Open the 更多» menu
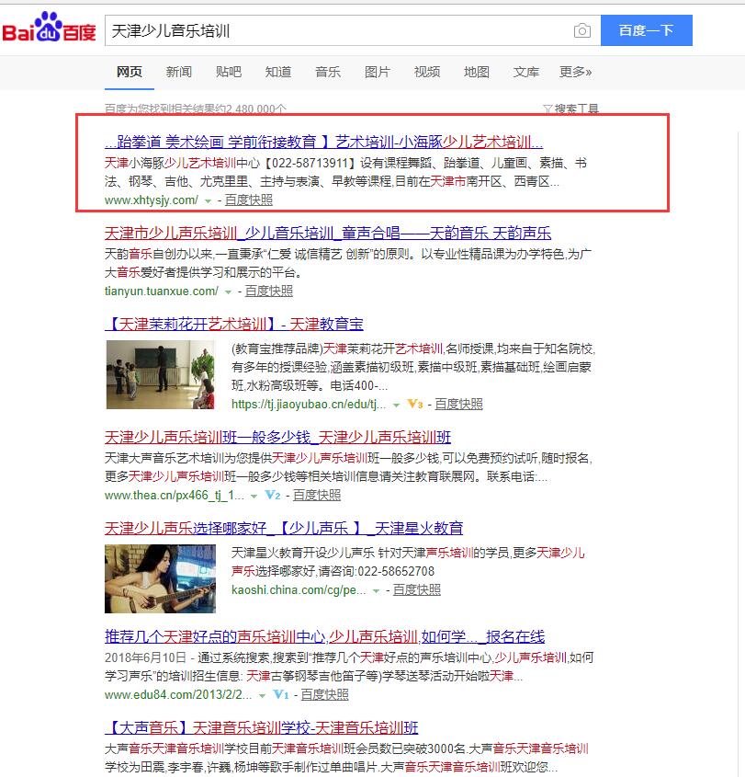 tap(575, 72)
